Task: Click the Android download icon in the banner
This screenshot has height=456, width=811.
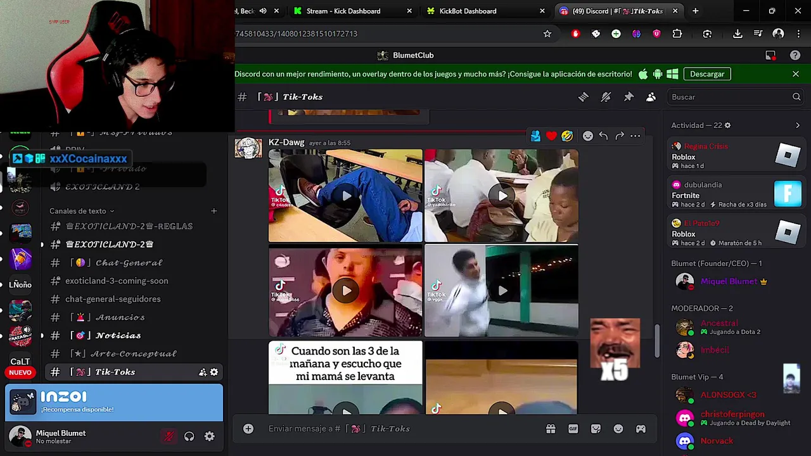Action: point(658,74)
